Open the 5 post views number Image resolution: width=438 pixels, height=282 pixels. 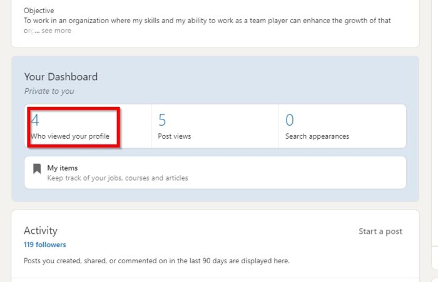(x=162, y=120)
